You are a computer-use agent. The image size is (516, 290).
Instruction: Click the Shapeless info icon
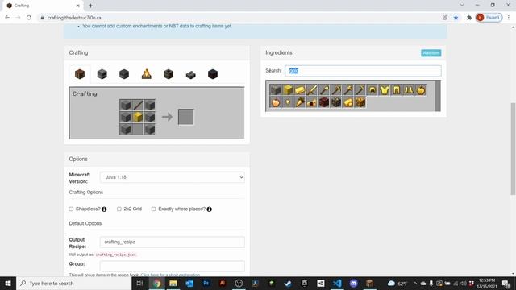coord(104,209)
